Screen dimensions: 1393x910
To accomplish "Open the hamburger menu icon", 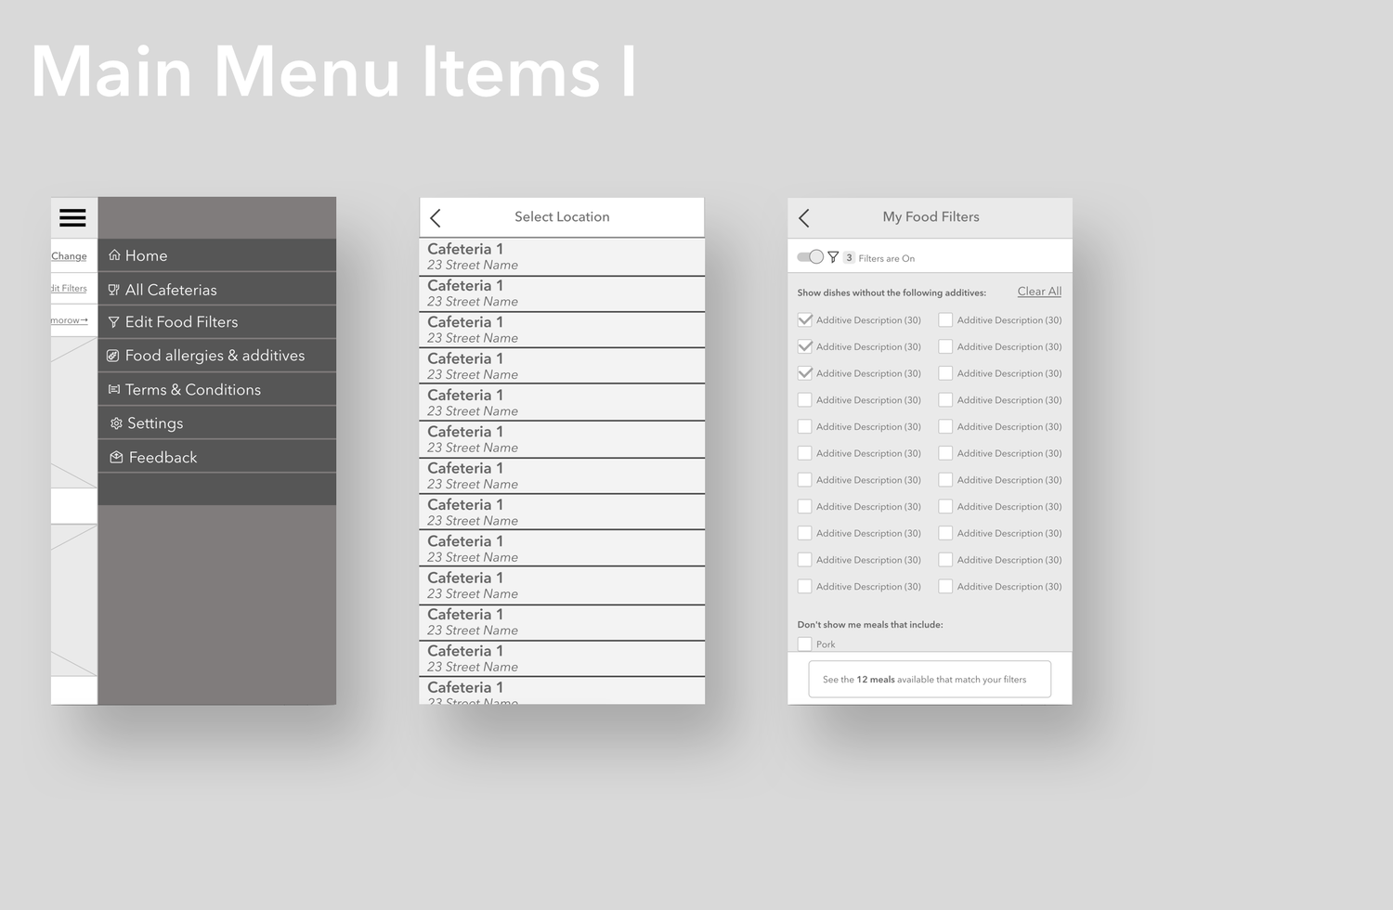I will pos(72,217).
